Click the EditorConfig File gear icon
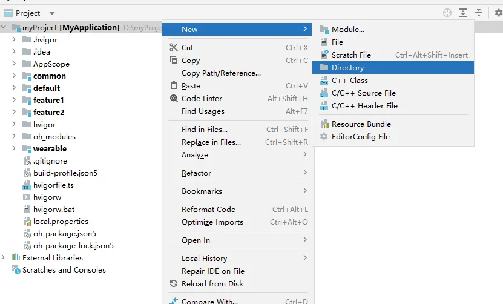Screen dimensions: 503x304 click(324, 137)
